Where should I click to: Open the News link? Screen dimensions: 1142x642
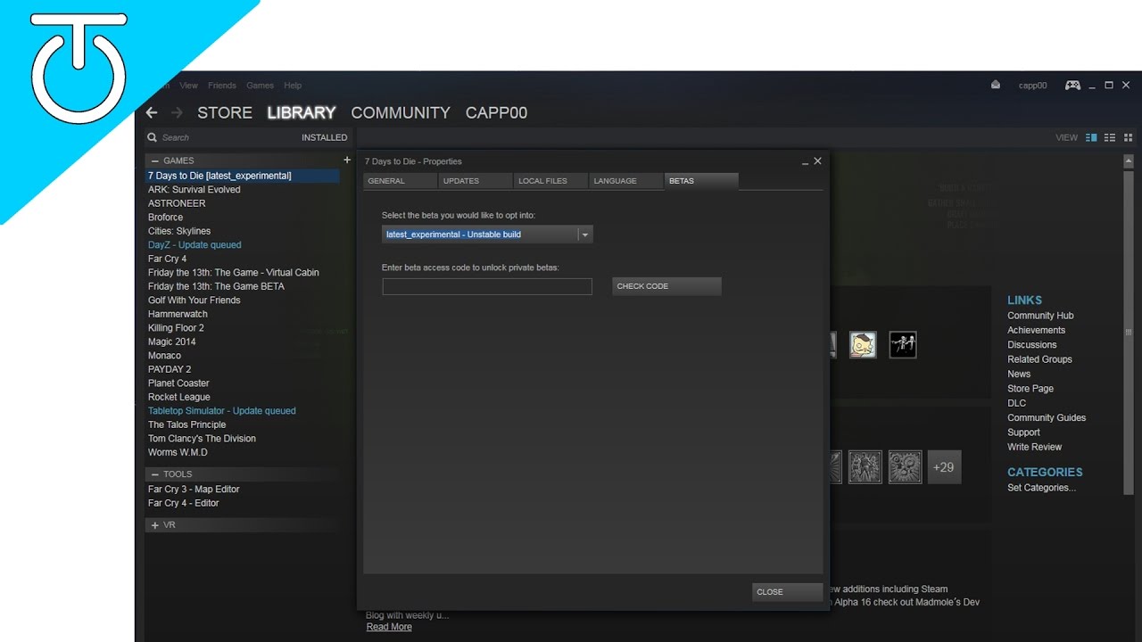coord(1019,374)
